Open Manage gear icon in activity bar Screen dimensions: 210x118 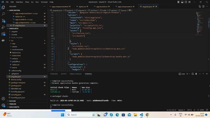[3, 105]
